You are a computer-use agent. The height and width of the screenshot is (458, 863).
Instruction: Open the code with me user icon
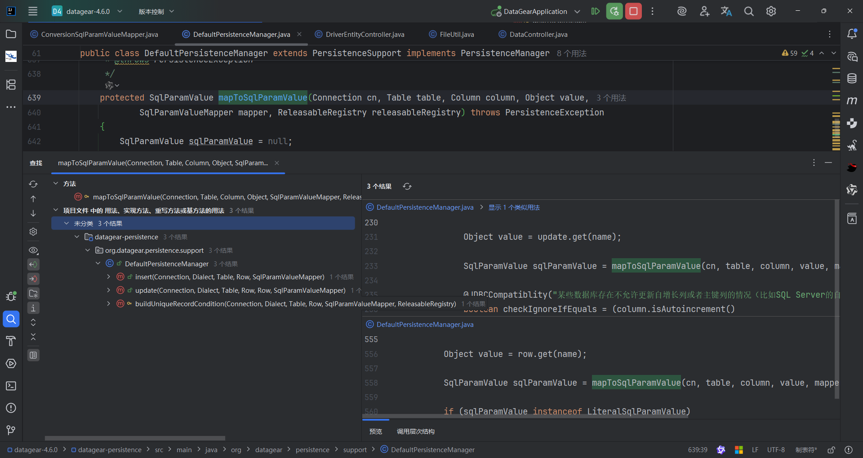tap(704, 11)
